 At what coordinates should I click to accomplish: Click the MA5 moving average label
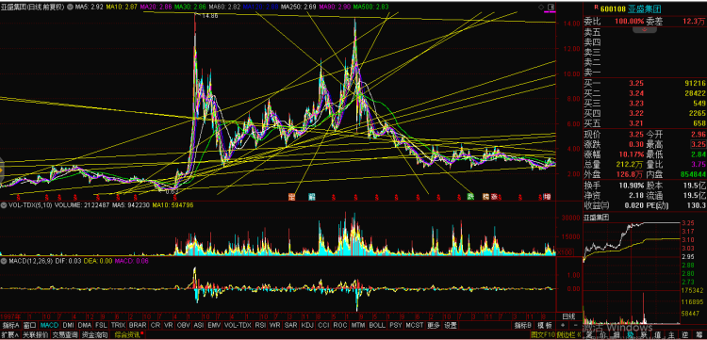coord(83,8)
